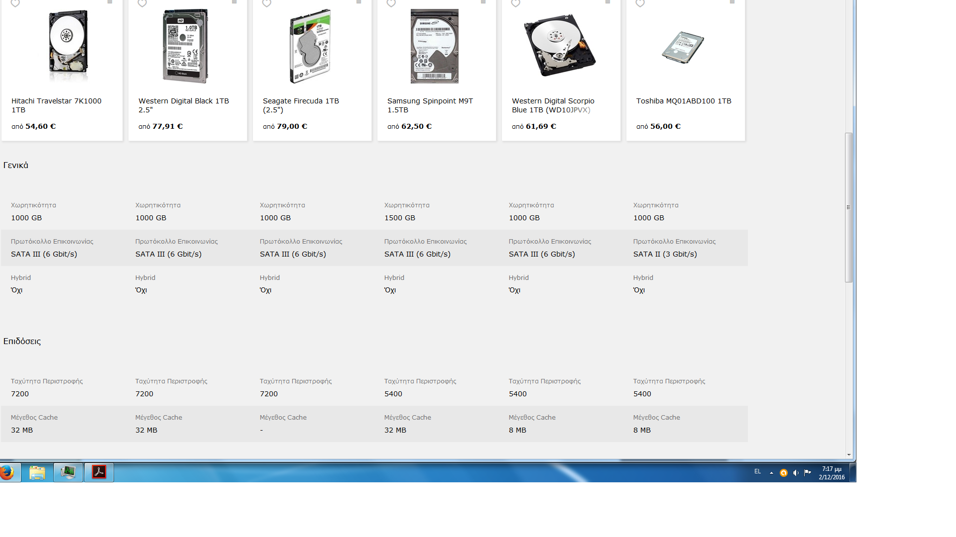Open Action Center flag tray icon

click(808, 473)
